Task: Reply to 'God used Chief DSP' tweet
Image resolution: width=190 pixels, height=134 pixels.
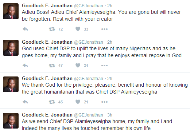Action: 25,66
